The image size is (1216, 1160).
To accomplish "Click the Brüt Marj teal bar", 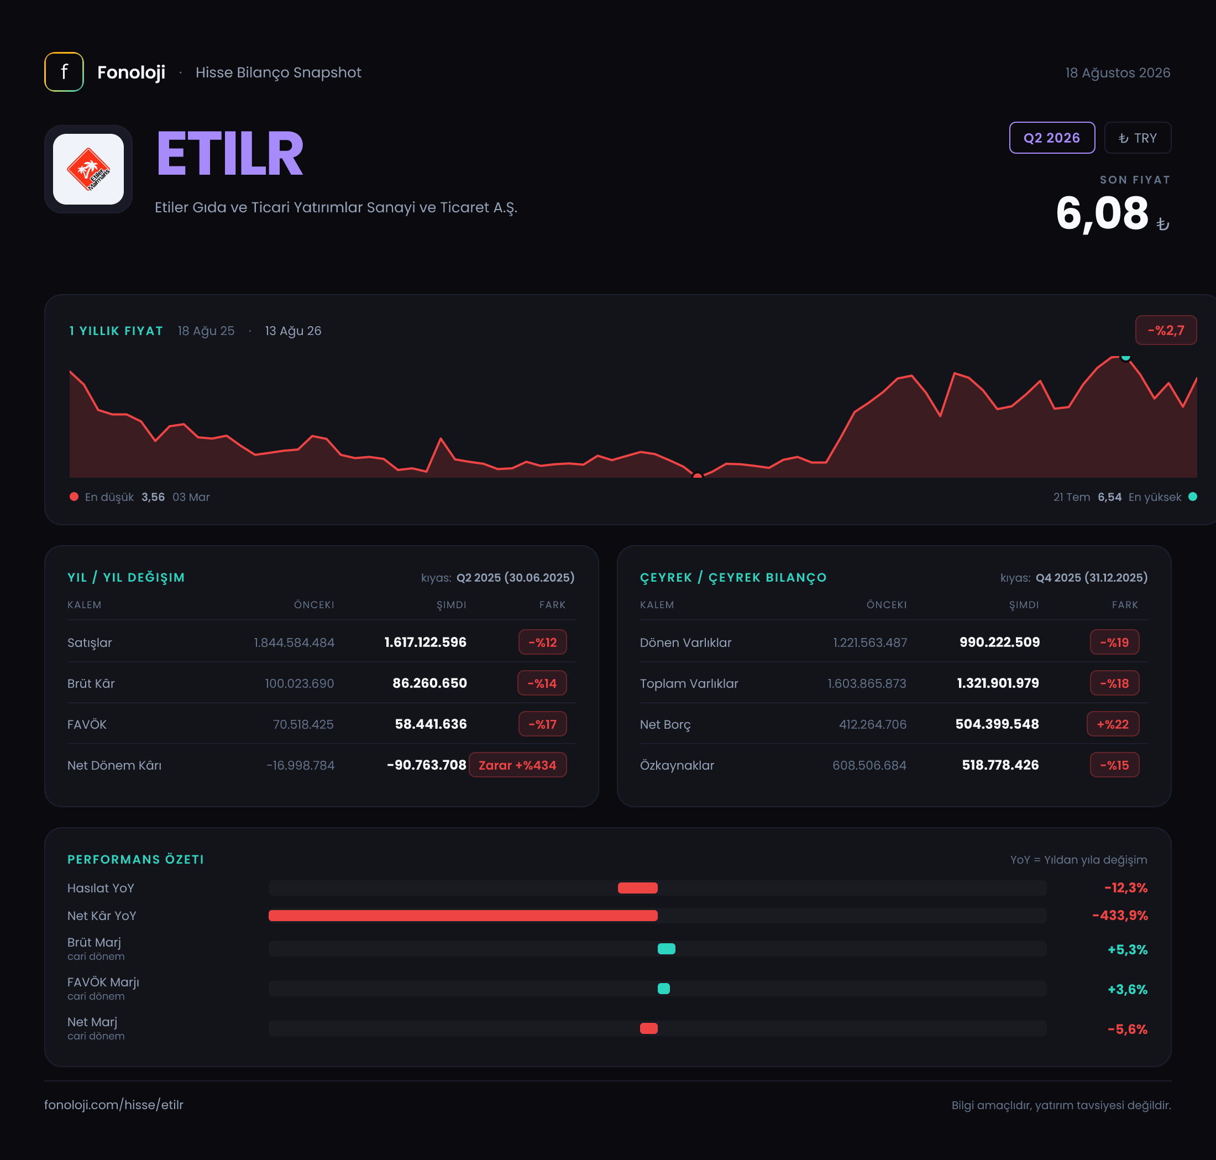I will click(667, 949).
